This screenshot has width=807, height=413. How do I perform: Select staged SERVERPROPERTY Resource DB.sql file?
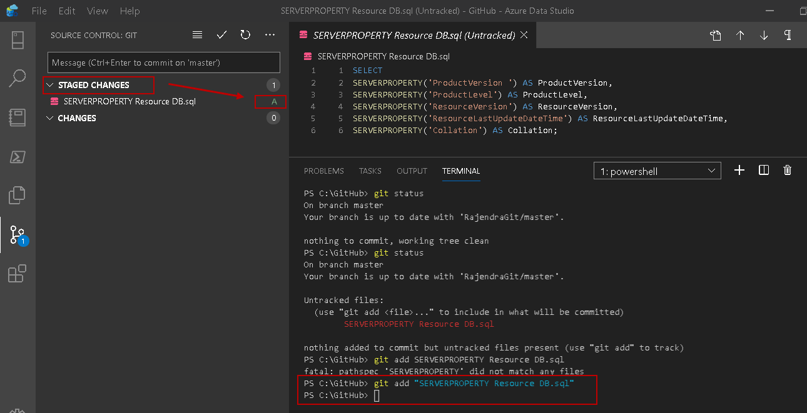pos(129,101)
